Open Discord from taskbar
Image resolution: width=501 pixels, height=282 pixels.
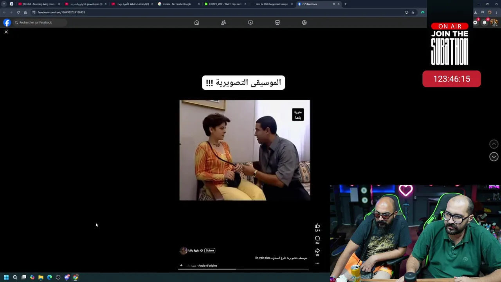coord(67,277)
